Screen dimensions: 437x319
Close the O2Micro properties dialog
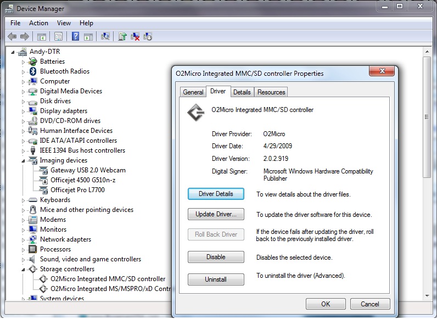382,71
